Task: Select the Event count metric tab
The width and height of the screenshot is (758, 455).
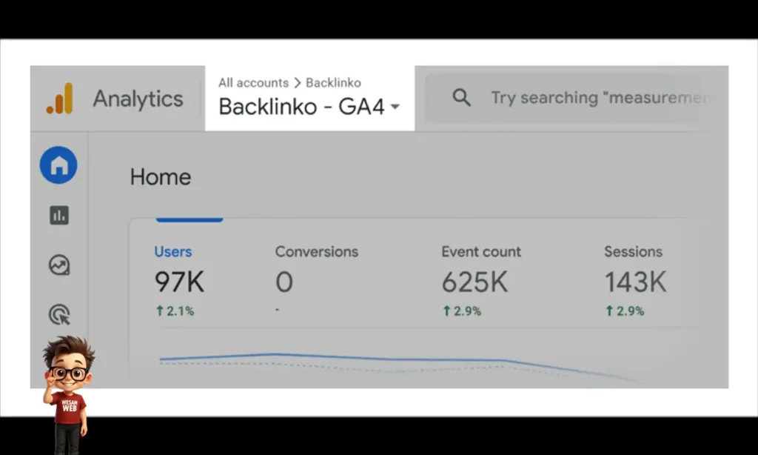Action: 481,252
